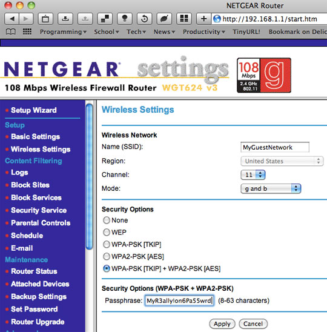Click the download tray toolbar icon
This screenshot has width=327, height=332.
[x=65, y=19]
